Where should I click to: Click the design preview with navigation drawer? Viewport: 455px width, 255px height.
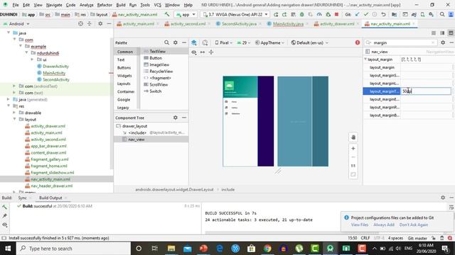[x=248, y=121]
